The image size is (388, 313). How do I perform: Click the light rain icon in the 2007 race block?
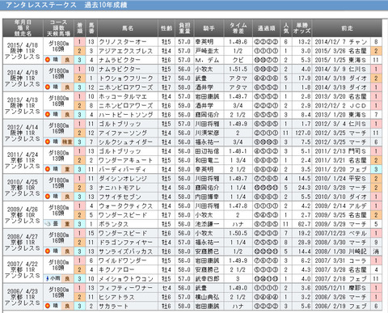(48, 278)
